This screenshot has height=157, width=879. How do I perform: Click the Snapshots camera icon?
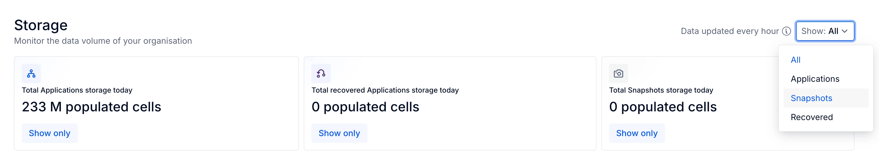pos(618,73)
